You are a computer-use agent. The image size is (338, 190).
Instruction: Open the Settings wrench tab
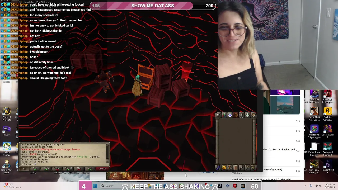(x=241, y=168)
